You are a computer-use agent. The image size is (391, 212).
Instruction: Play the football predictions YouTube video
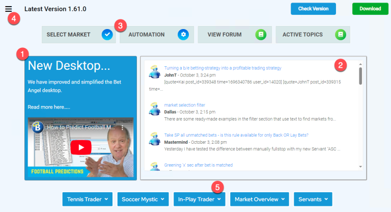click(81, 147)
